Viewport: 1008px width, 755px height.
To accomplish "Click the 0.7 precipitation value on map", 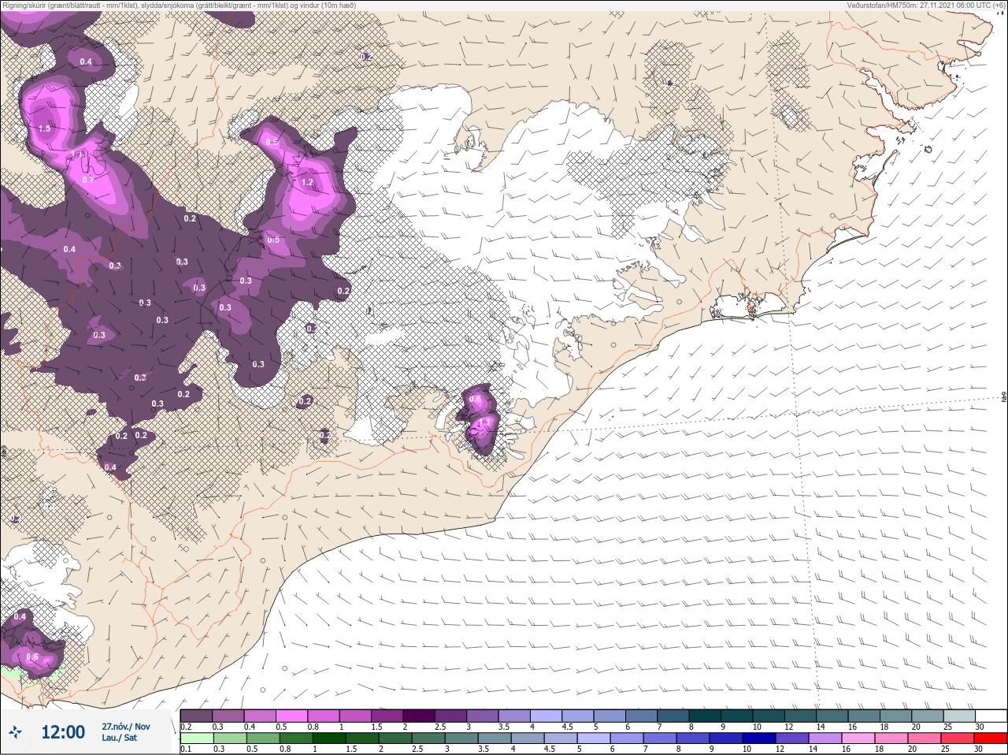I will point(88,180).
